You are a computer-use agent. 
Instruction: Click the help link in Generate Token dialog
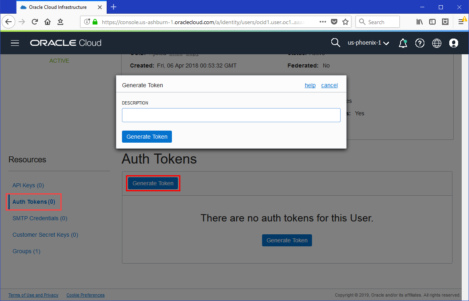pyautogui.click(x=310, y=86)
